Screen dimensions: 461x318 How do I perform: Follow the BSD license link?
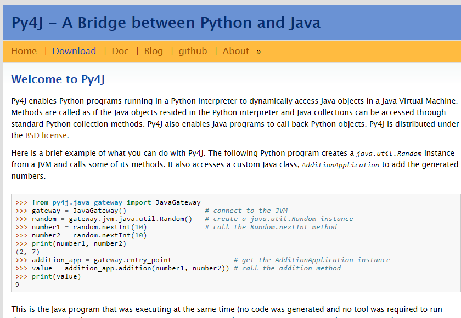(x=46, y=135)
